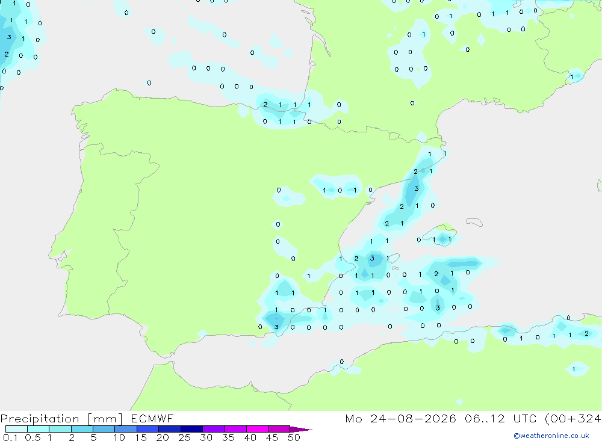The height and width of the screenshot is (441, 602).
Task: Click the '20' legend scale value
Action: tap(163, 437)
